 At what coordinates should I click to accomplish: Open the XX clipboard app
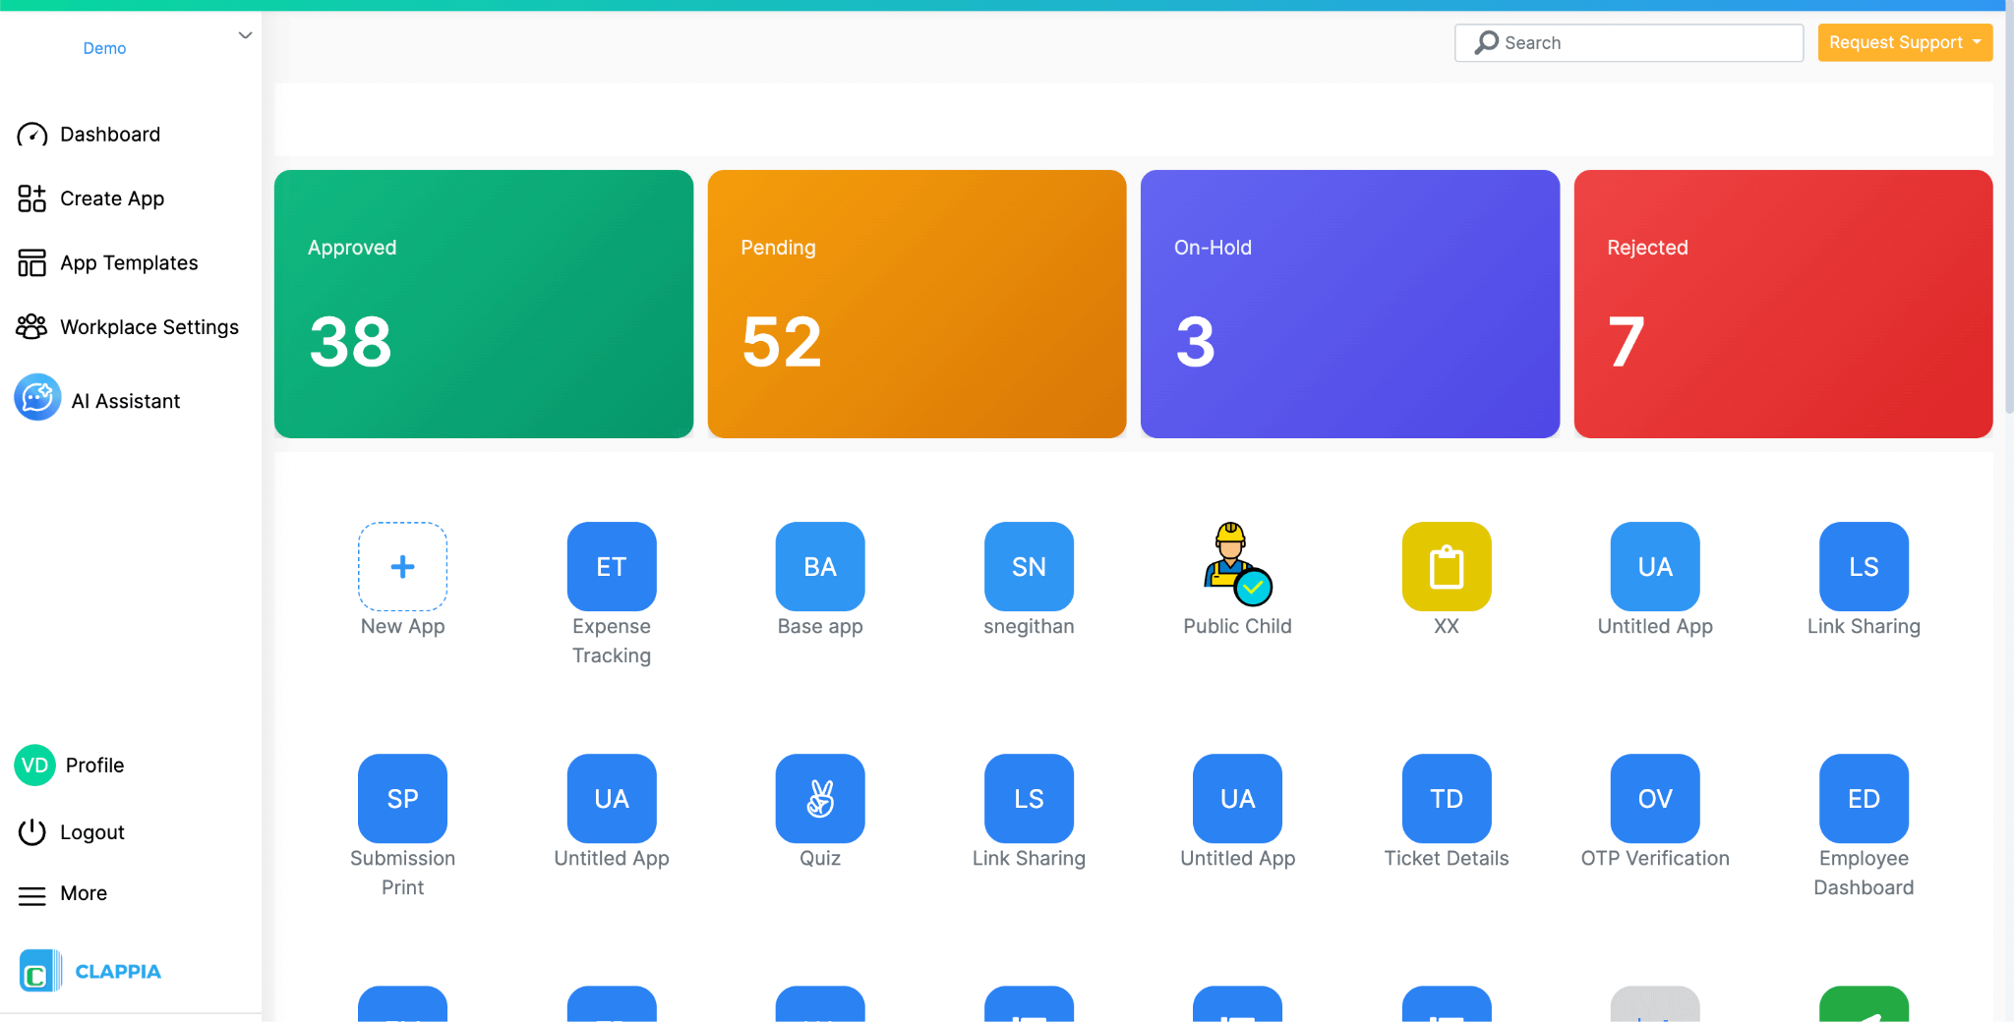[x=1445, y=566]
